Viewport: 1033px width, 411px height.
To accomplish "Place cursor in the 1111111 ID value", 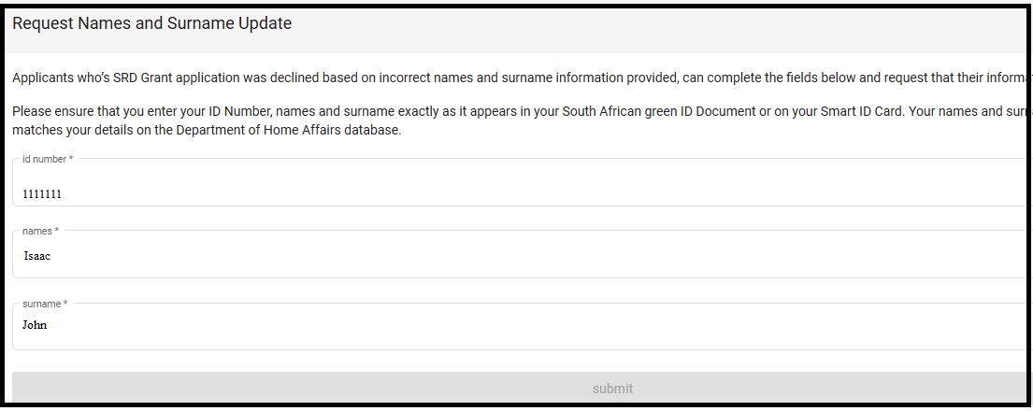I will pyautogui.click(x=42, y=194).
